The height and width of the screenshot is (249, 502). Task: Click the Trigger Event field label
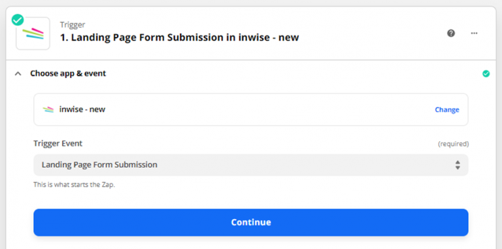(58, 143)
